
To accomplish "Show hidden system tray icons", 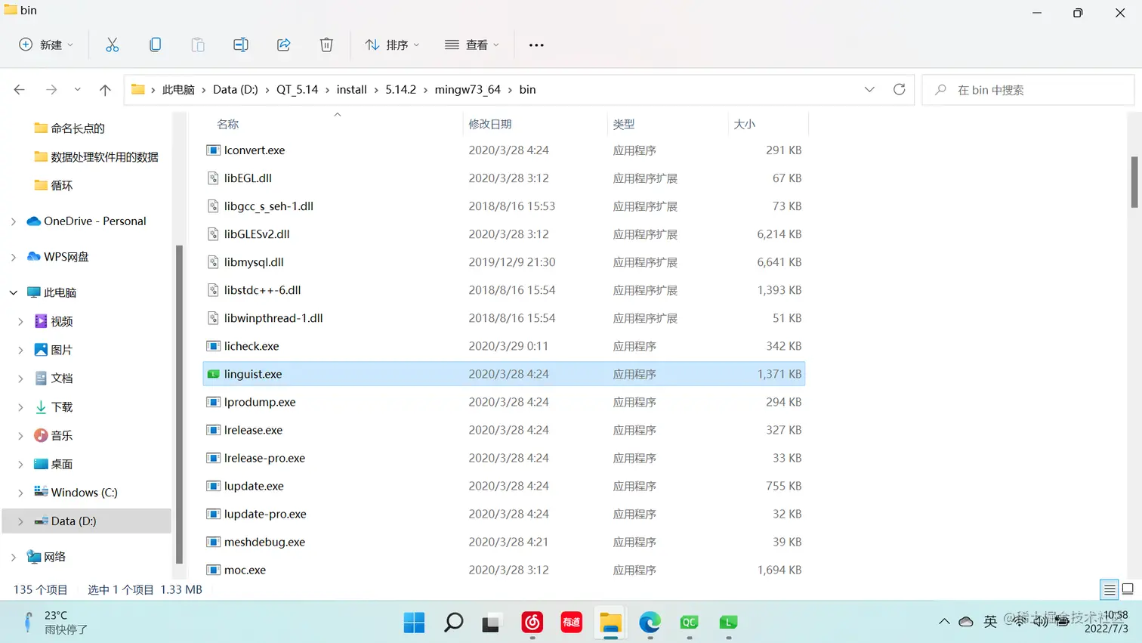I will click(944, 621).
